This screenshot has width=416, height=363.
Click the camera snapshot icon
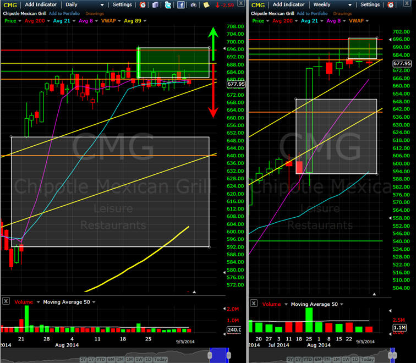(x=194, y=5)
